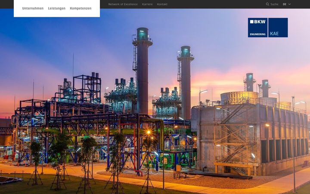310x194 pixels.
Task: Click the search magnifier icon
Action: click(x=267, y=4)
